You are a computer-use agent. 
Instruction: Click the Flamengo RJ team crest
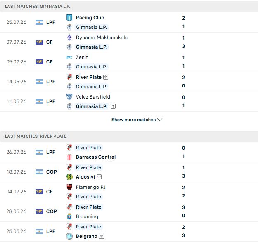click(x=69, y=187)
